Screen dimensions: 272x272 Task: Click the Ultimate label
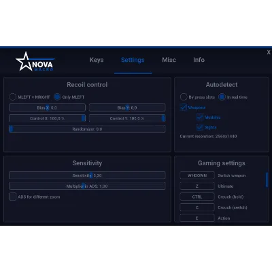(225, 186)
